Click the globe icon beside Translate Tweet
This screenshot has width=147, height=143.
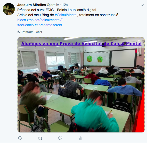pyautogui.click(x=19, y=32)
